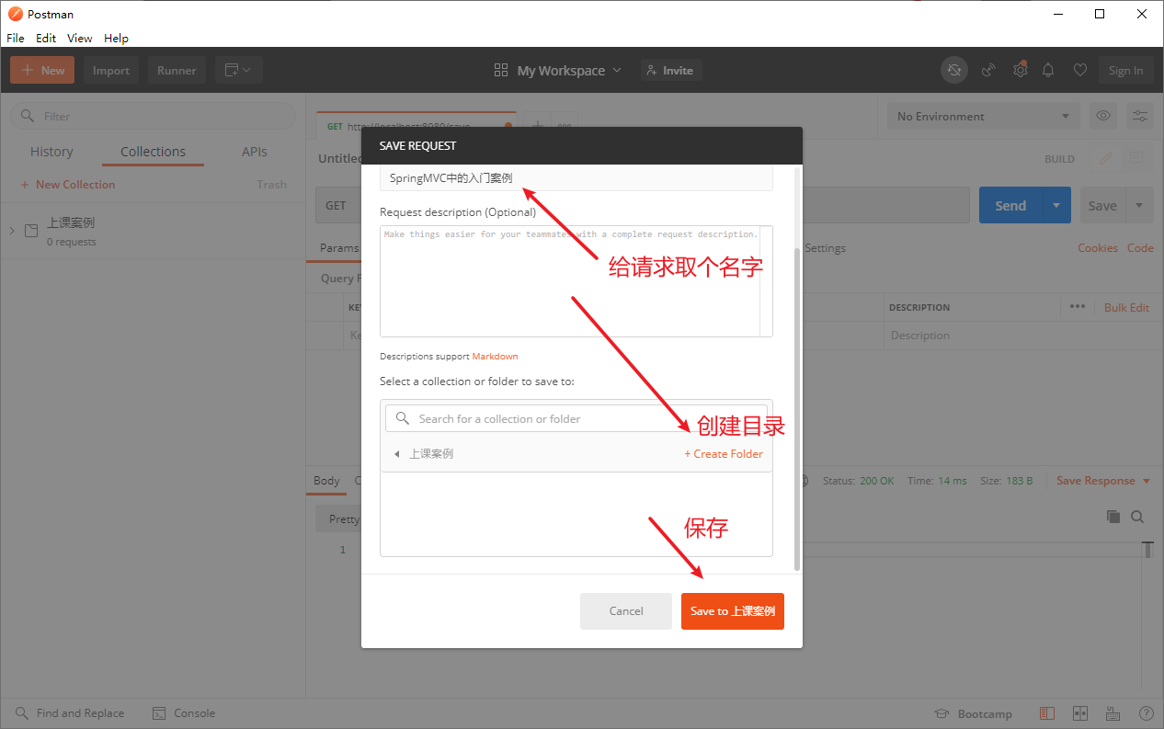The image size is (1164, 729).
Task: Click the sidebar Filter search field
Action: coord(153,116)
